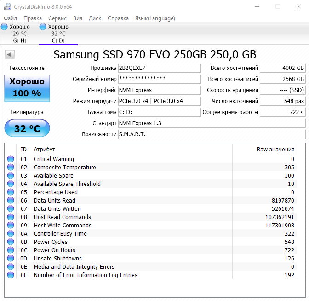This screenshot has height=301, width=309.
Task: Click the status icon for Power On Hours
Action: coord(11,250)
